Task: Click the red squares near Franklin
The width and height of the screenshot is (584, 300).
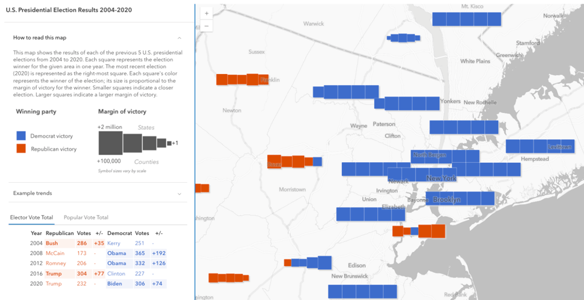Action: tap(240, 80)
